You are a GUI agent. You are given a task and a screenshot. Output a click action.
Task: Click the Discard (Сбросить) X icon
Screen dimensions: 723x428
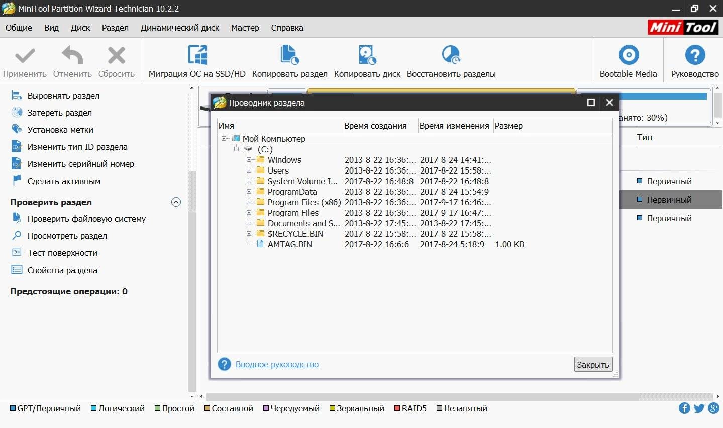[x=117, y=55]
